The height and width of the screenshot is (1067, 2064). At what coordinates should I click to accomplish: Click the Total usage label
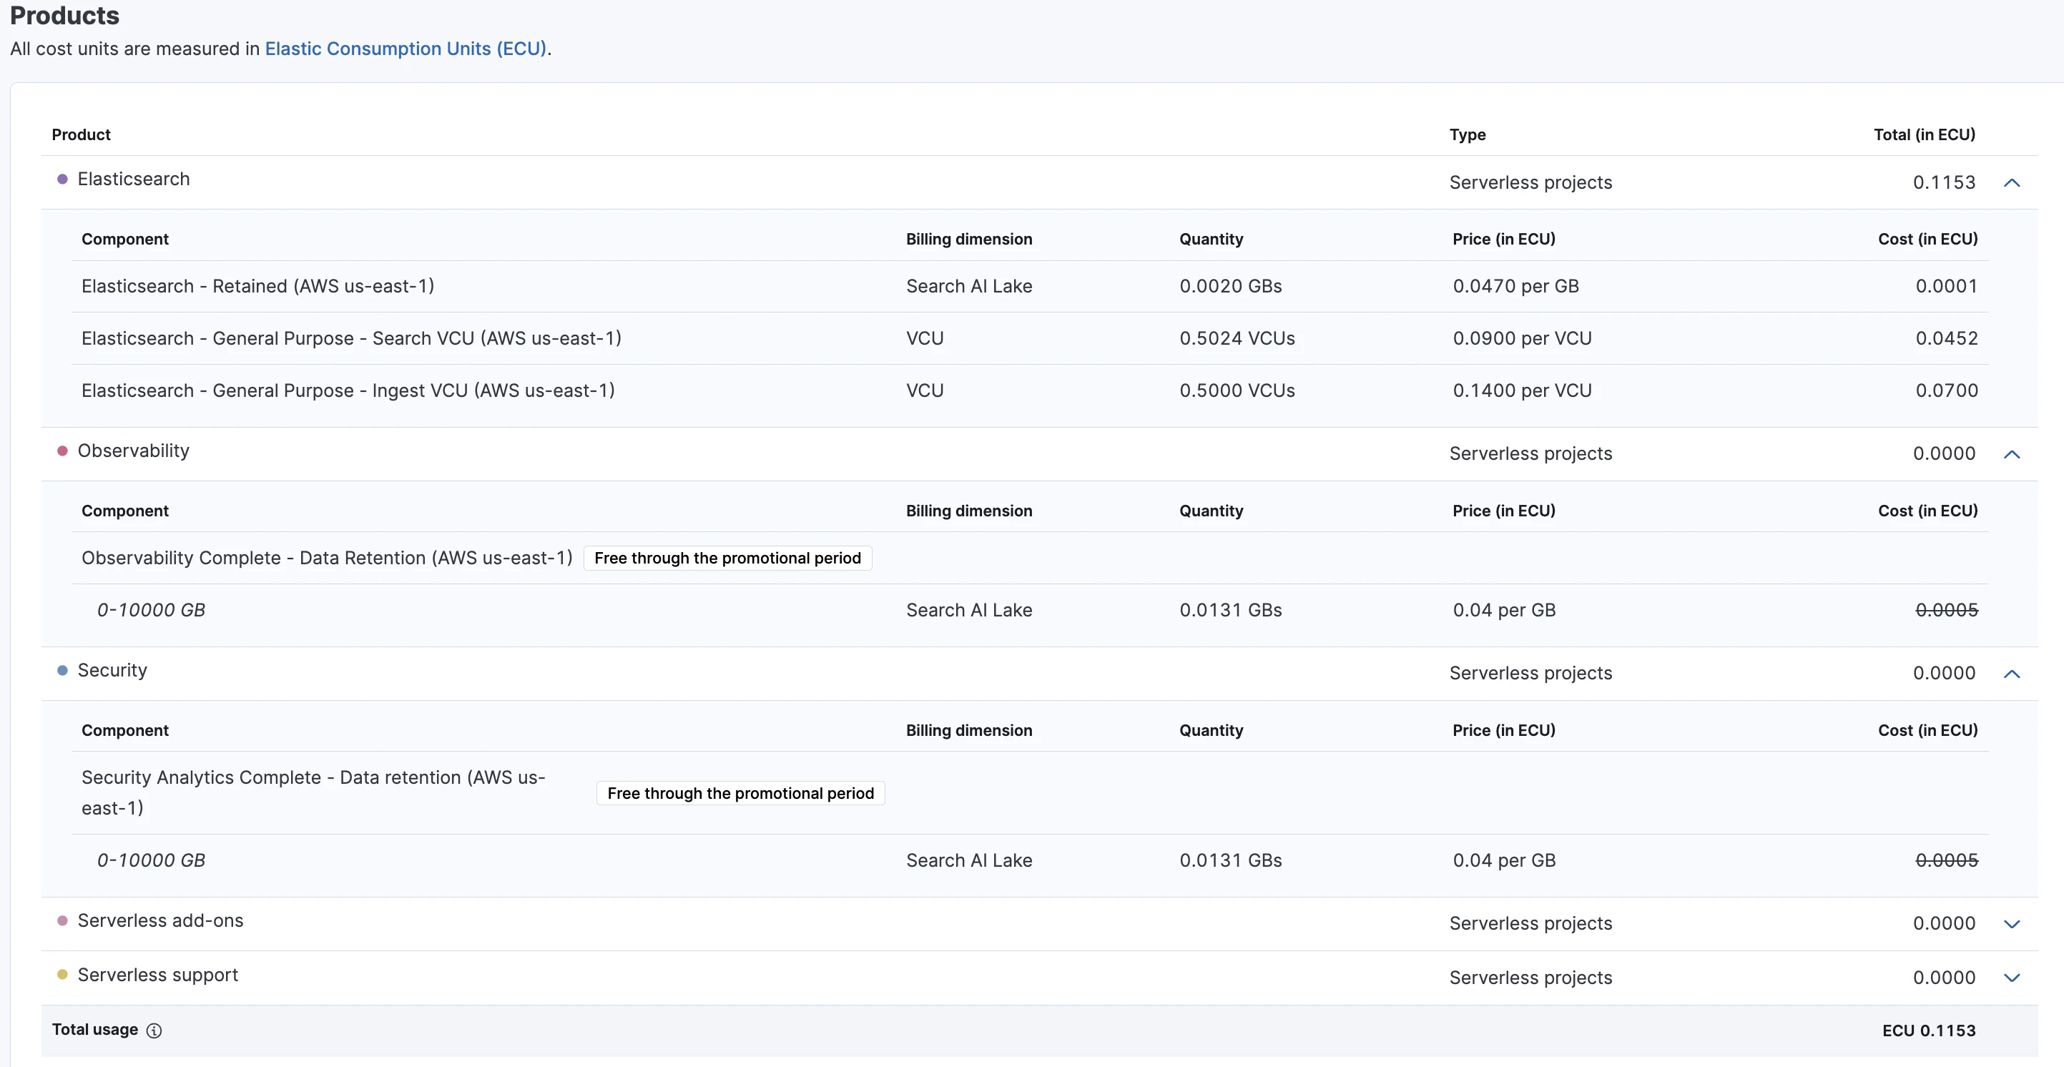(x=94, y=1029)
